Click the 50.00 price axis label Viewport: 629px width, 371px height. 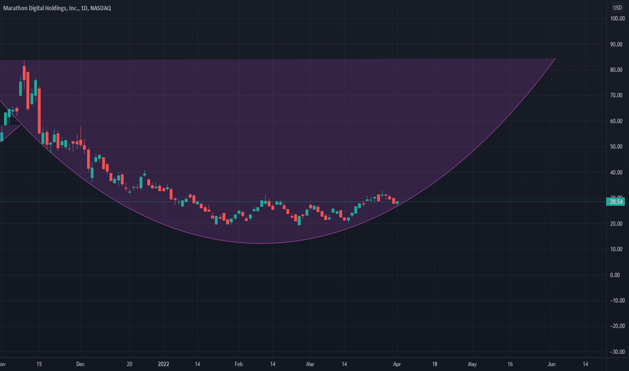point(617,146)
